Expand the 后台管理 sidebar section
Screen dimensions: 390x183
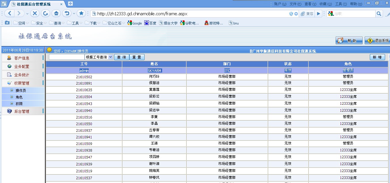tap(22, 111)
